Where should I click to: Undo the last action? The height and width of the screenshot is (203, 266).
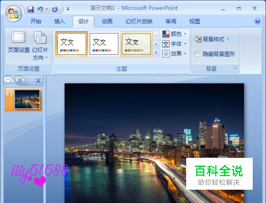40,9
